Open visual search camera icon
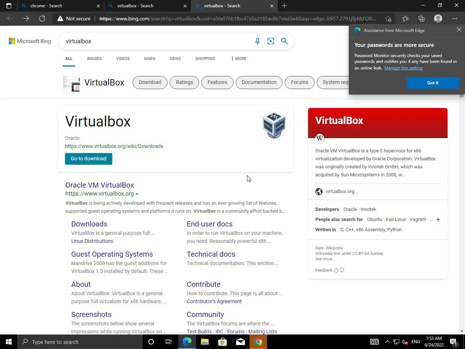465x349 pixels. 271,41
